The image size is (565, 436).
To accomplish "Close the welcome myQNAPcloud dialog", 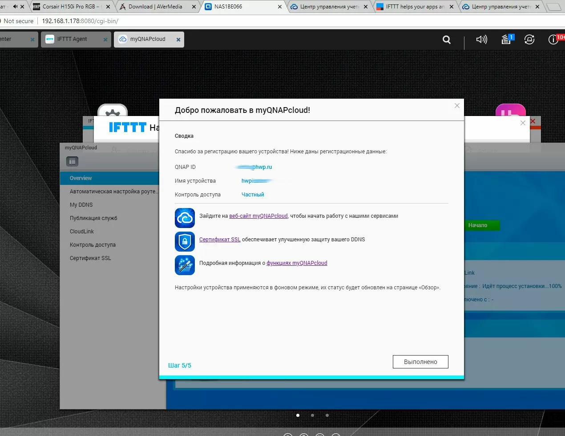I will coord(457,105).
